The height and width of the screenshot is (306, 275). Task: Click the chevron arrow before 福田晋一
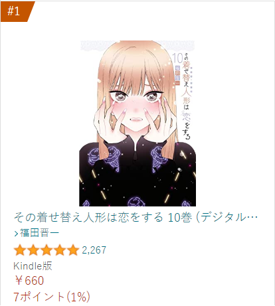tap(16, 234)
